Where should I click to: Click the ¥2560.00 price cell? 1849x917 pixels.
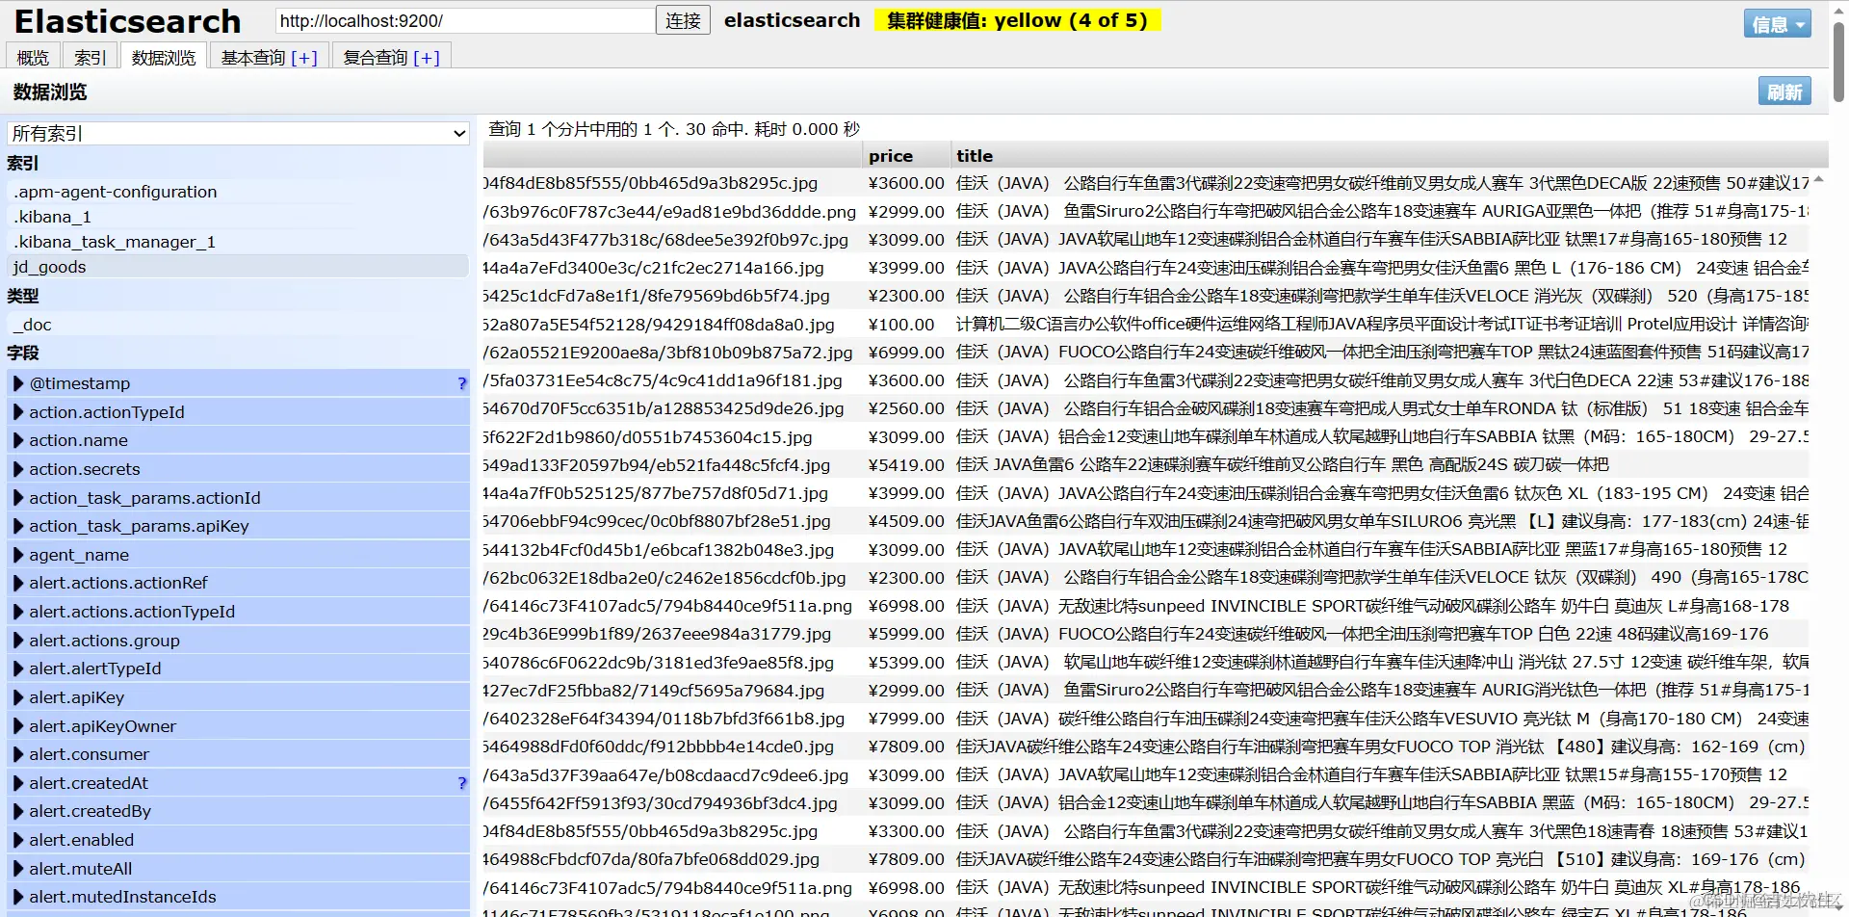905,408
